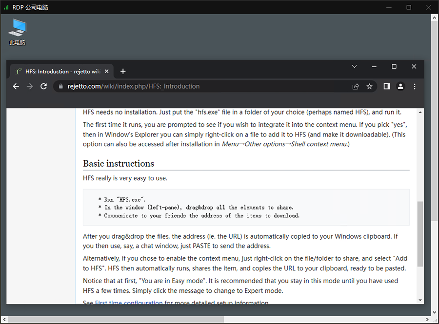The image size is (439, 324).
Task: Click the RDP 公司电脑 window title
Action: tap(30, 7)
